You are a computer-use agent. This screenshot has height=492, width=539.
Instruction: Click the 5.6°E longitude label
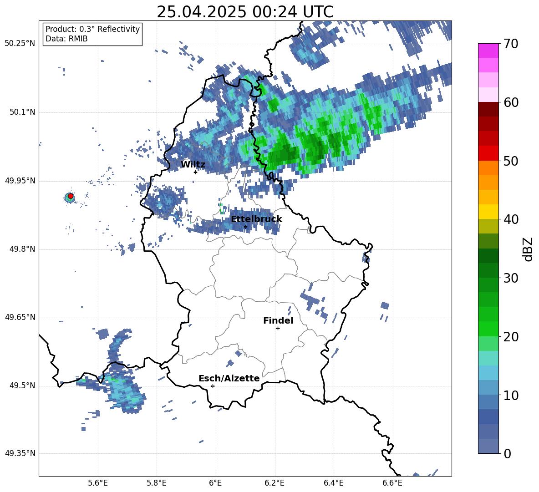pos(98,483)
